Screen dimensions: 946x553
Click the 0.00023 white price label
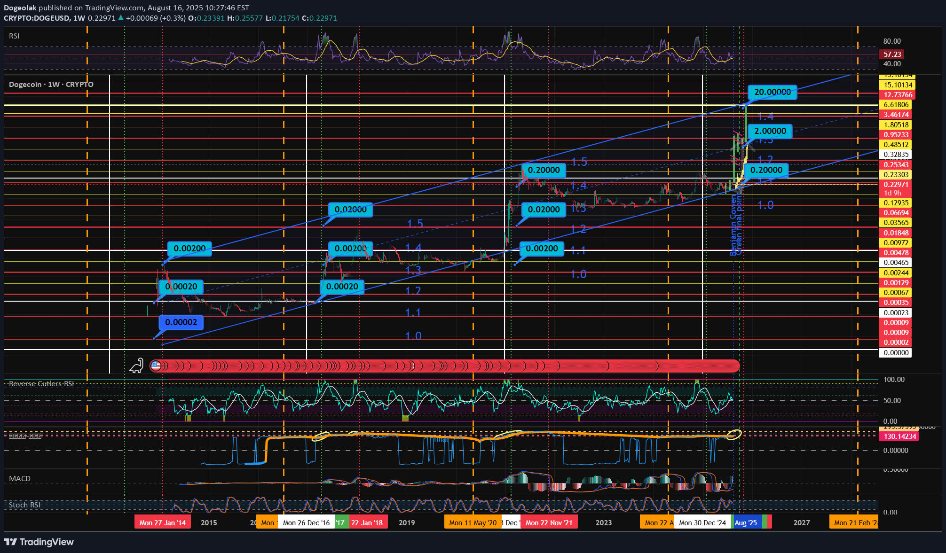coord(895,313)
